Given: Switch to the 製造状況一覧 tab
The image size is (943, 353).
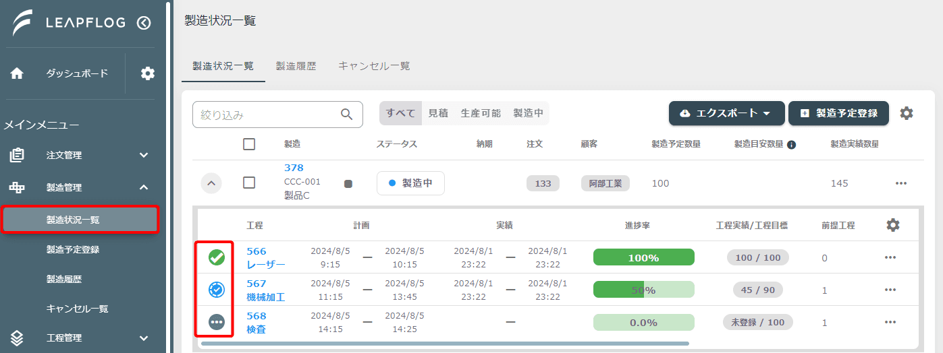Looking at the screenshot, I should pos(223,66).
